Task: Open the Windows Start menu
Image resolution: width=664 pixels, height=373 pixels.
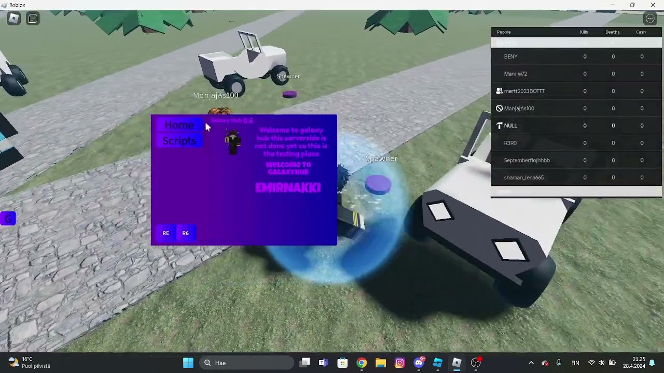Action: (x=188, y=363)
